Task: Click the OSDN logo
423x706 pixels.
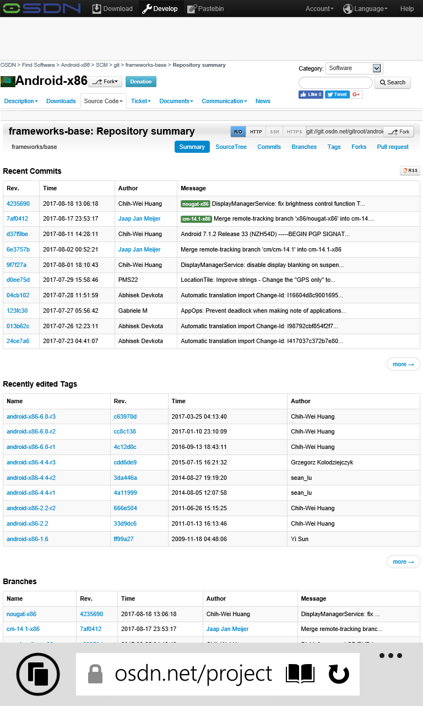Action: coord(41,8)
